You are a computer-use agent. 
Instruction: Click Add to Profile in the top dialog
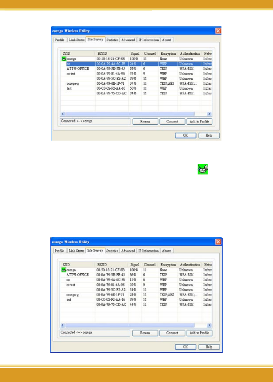point(199,122)
